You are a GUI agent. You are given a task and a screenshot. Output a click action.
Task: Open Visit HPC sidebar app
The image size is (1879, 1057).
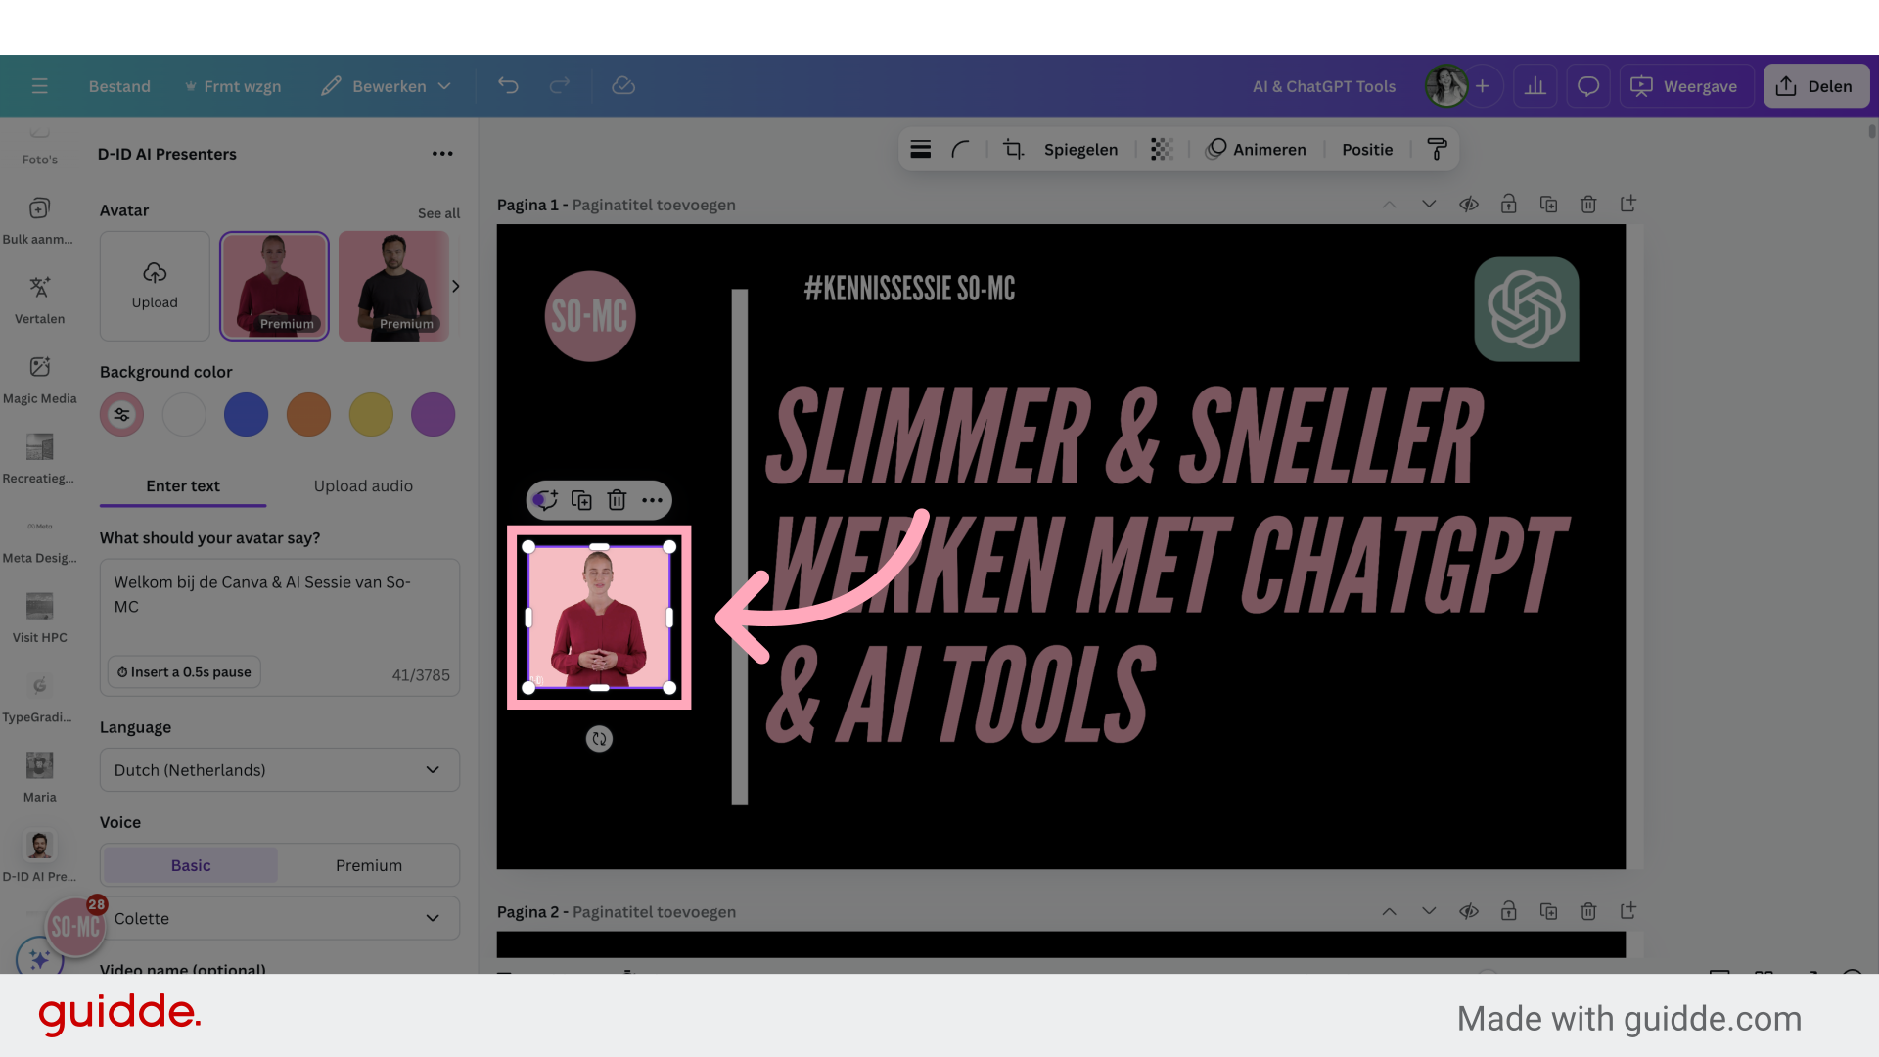pyautogui.click(x=39, y=619)
